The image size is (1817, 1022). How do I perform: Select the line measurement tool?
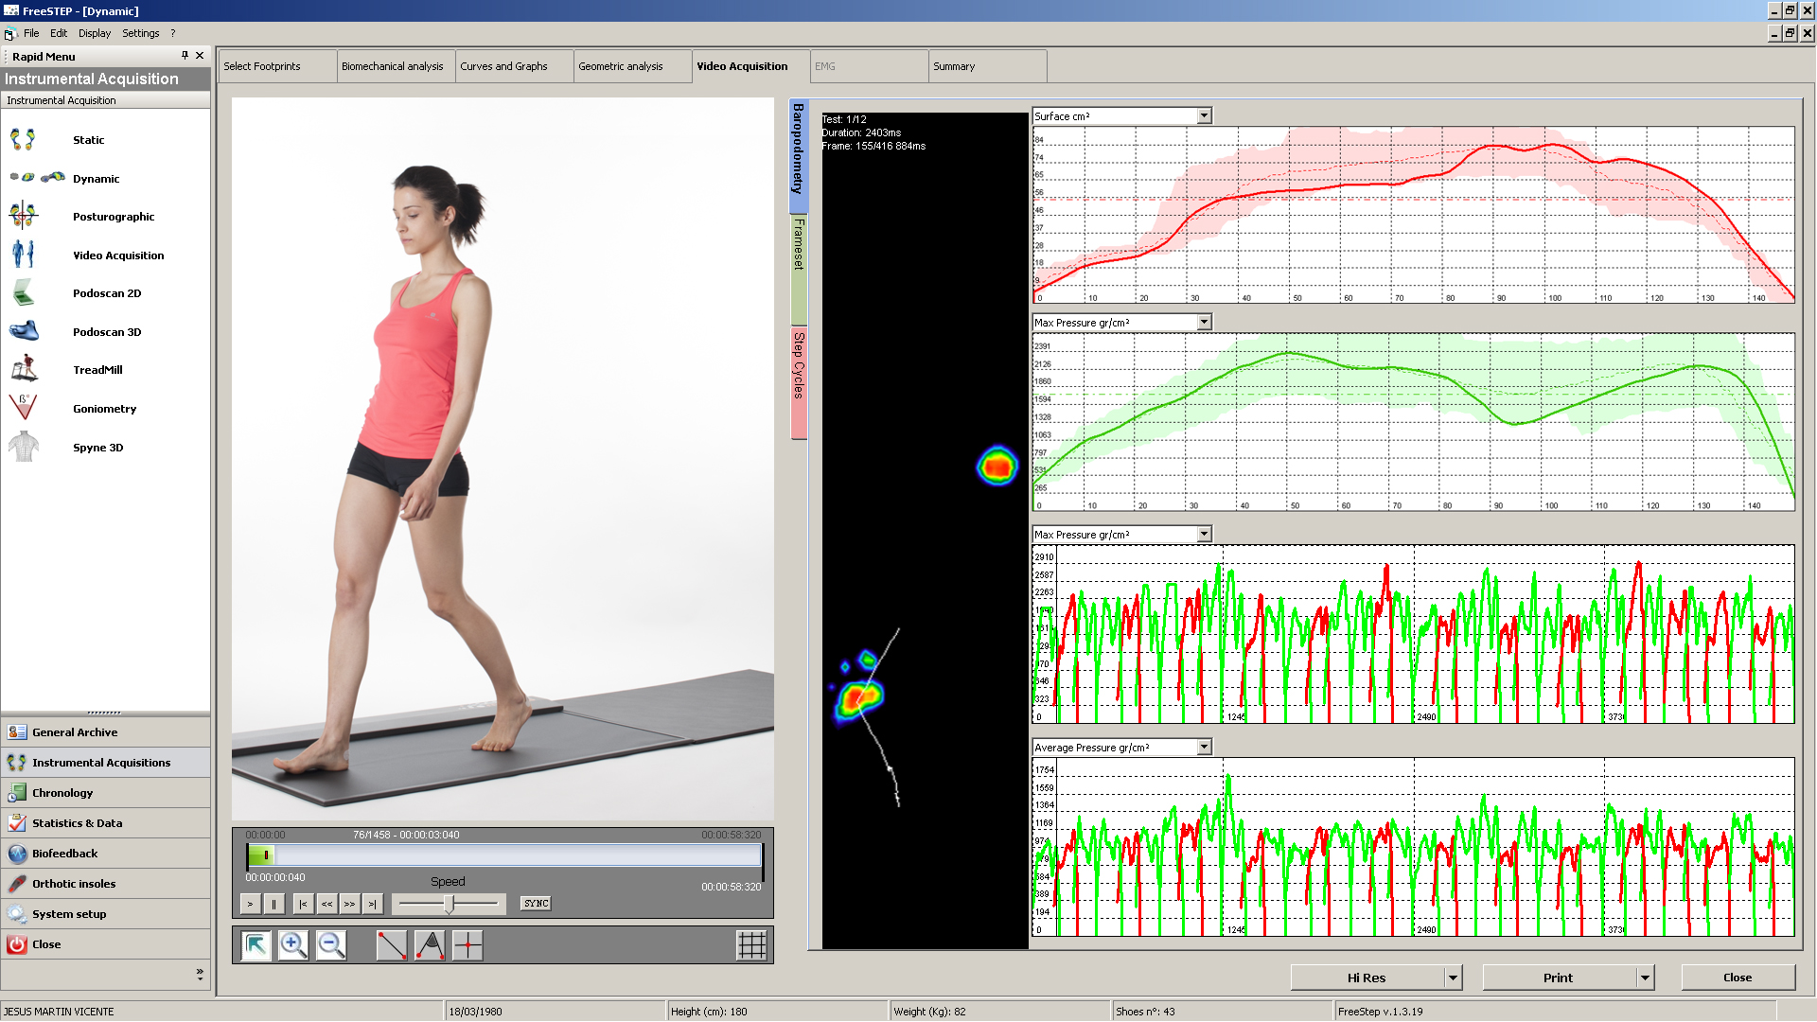coord(392,945)
